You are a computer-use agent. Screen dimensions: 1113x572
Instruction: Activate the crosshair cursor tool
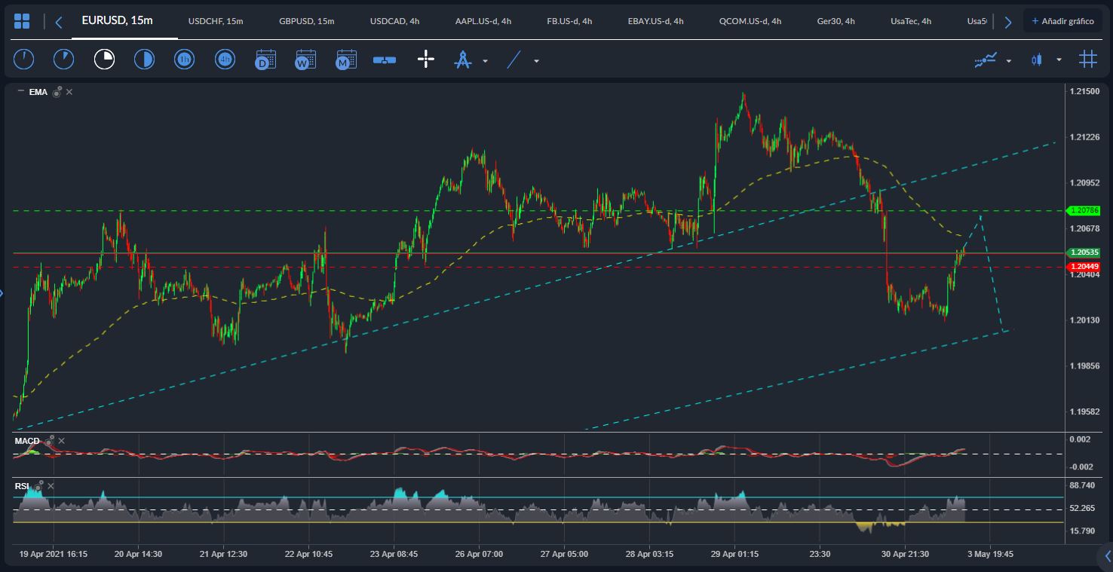coord(426,59)
